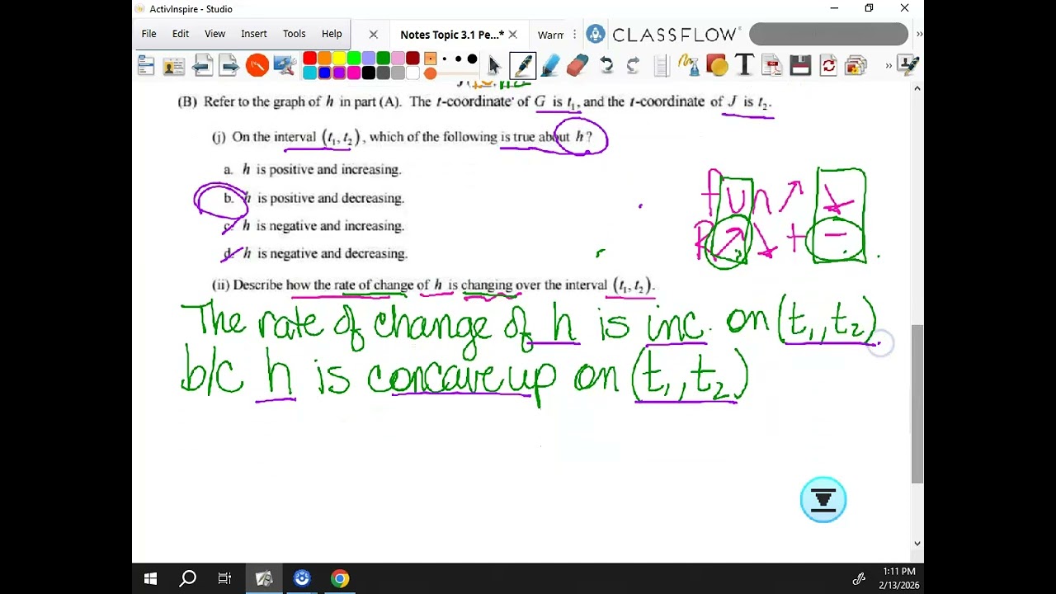Viewport: 1056px width, 594px height.
Task: Open the Edit menu
Action: [181, 34]
